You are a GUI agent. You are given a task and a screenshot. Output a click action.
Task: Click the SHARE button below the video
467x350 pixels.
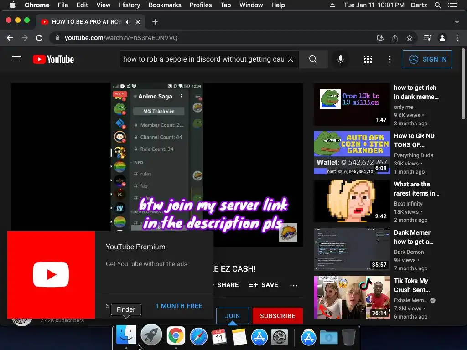pyautogui.click(x=228, y=285)
